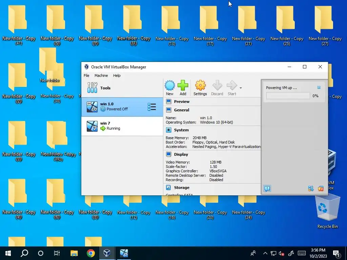
Task: Select folder New folder - Copy (25)
Action: [287, 26]
